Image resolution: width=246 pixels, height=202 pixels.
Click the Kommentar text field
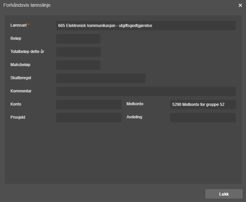pyautogui.click(x=146, y=91)
